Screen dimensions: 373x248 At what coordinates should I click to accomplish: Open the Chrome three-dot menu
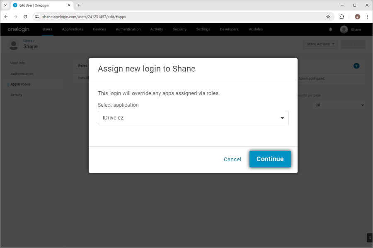tap(367, 17)
